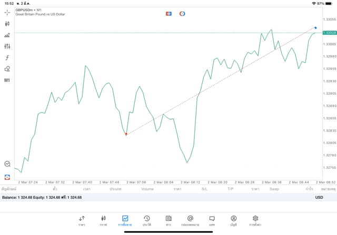Screen dimensions: 337x235
Task: Tap the zoom magnifier icon at lower left
Action: (x=7, y=164)
